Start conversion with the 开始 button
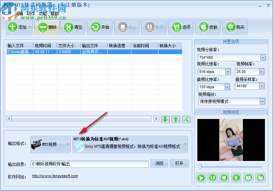The width and height of the screenshot is (273, 191). click(100, 27)
